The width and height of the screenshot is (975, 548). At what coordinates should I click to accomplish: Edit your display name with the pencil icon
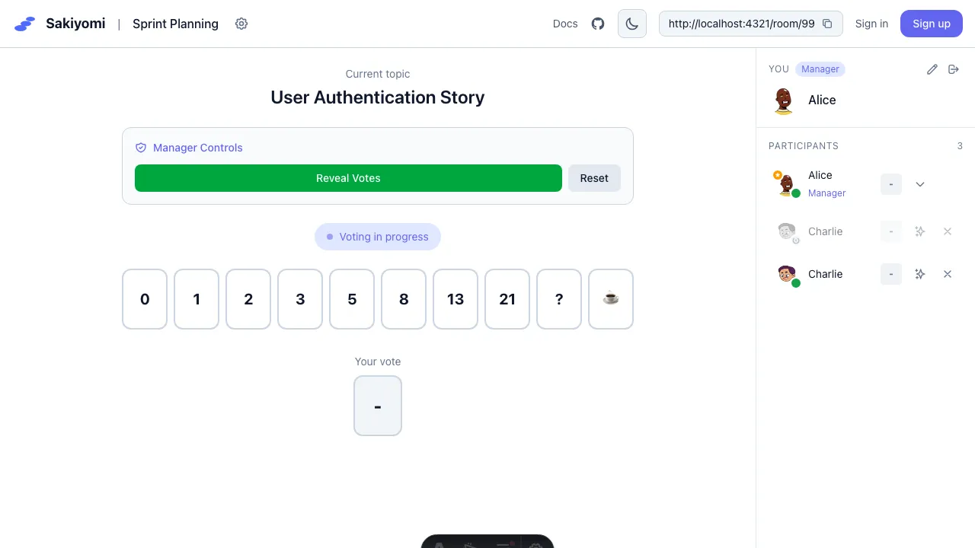coord(932,69)
